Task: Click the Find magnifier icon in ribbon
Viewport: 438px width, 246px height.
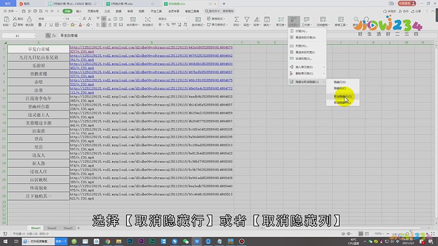Action: [356, 20]
